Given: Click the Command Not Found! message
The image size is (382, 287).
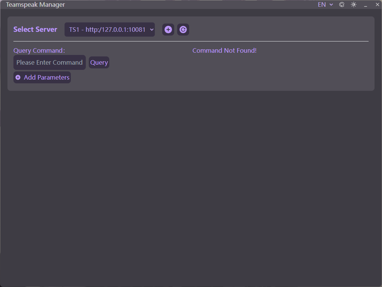Looking at the screenshot, I should 224,50.
